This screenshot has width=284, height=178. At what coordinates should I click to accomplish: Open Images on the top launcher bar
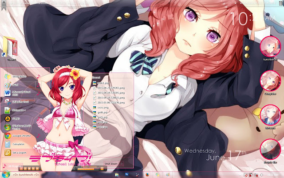[72, 3]
